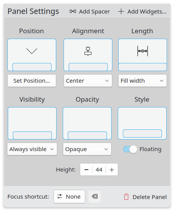Click the height value field showing 44
Viewport: 174px width, 211px height.
(x=99, y=170)
